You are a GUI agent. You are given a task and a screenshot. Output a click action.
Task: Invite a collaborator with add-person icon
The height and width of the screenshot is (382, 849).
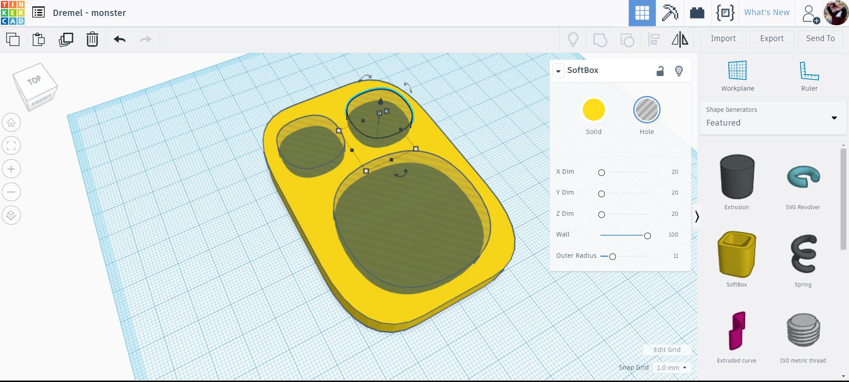811,14
